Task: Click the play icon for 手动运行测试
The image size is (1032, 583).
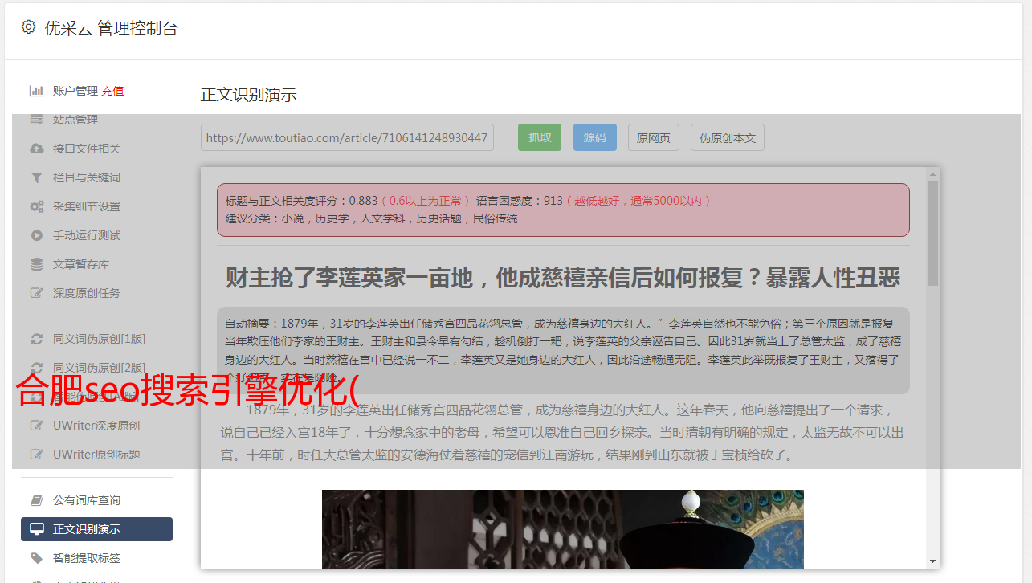Action: [36, 235]
